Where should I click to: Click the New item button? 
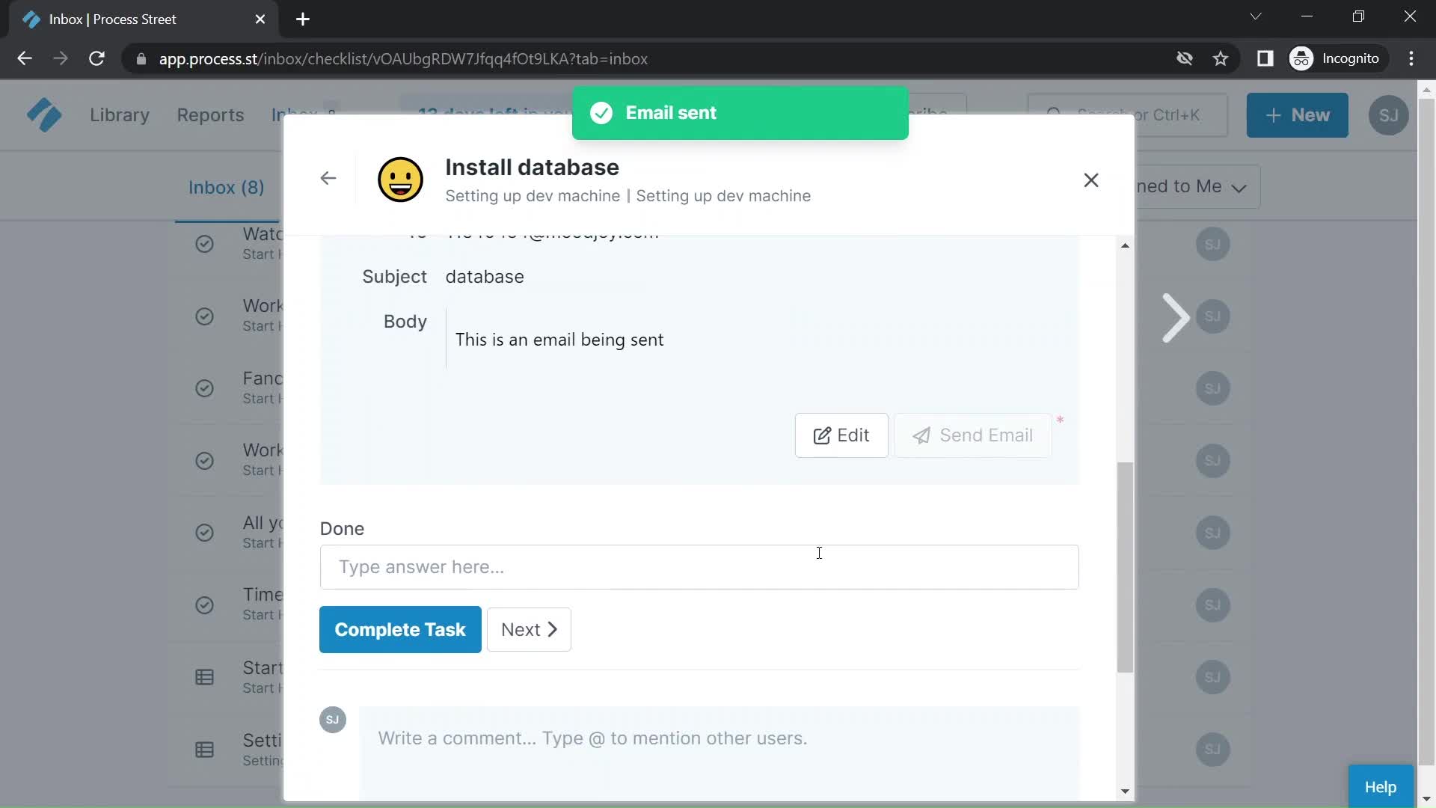pos(1296,114)
